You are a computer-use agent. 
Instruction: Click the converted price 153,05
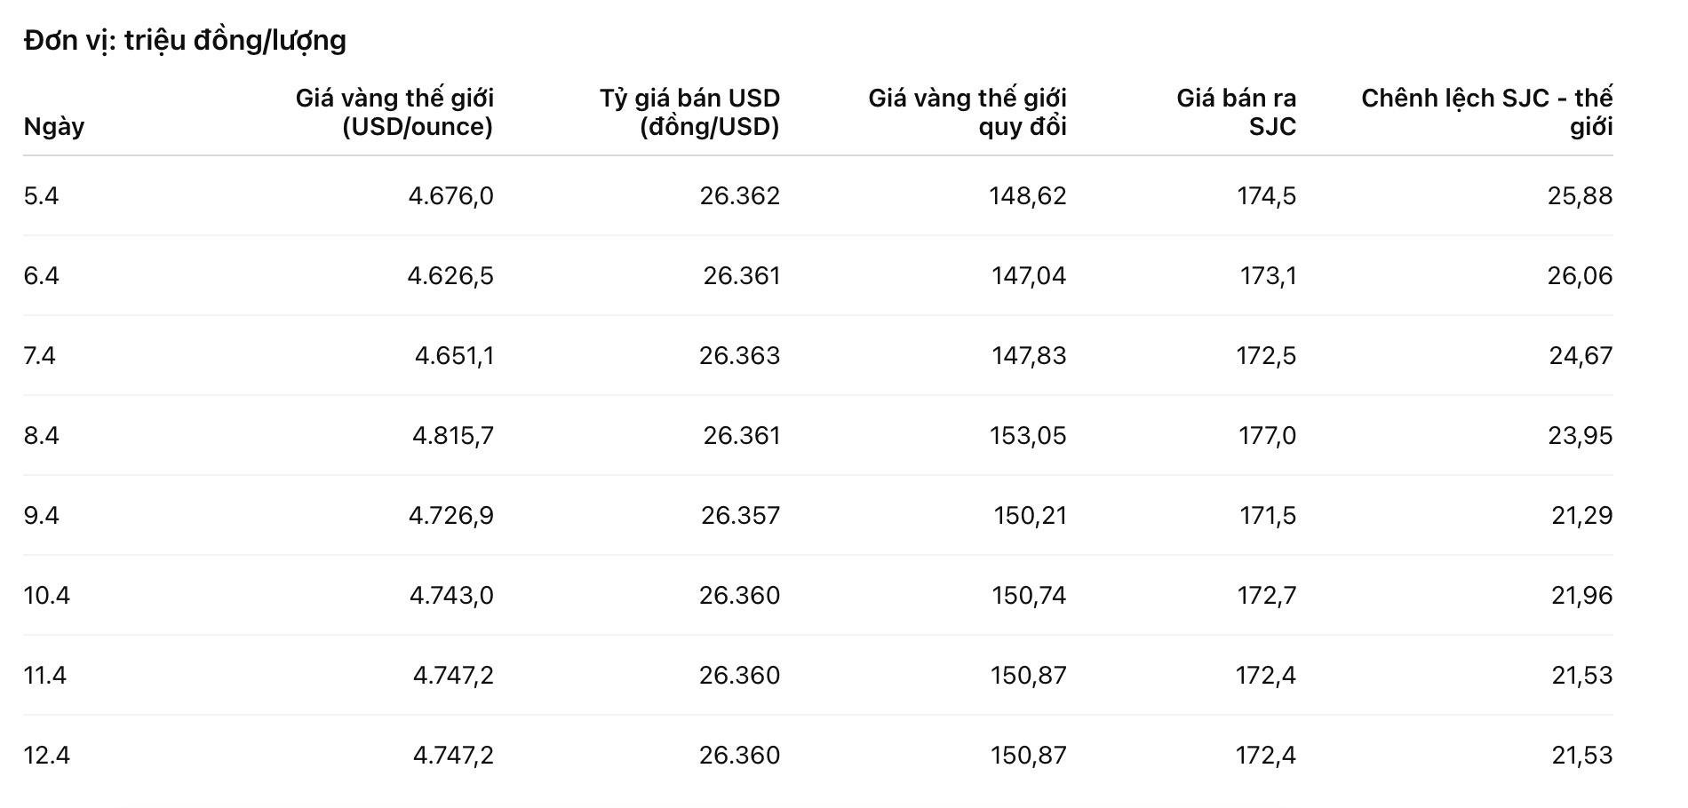tap(1028, 435)
